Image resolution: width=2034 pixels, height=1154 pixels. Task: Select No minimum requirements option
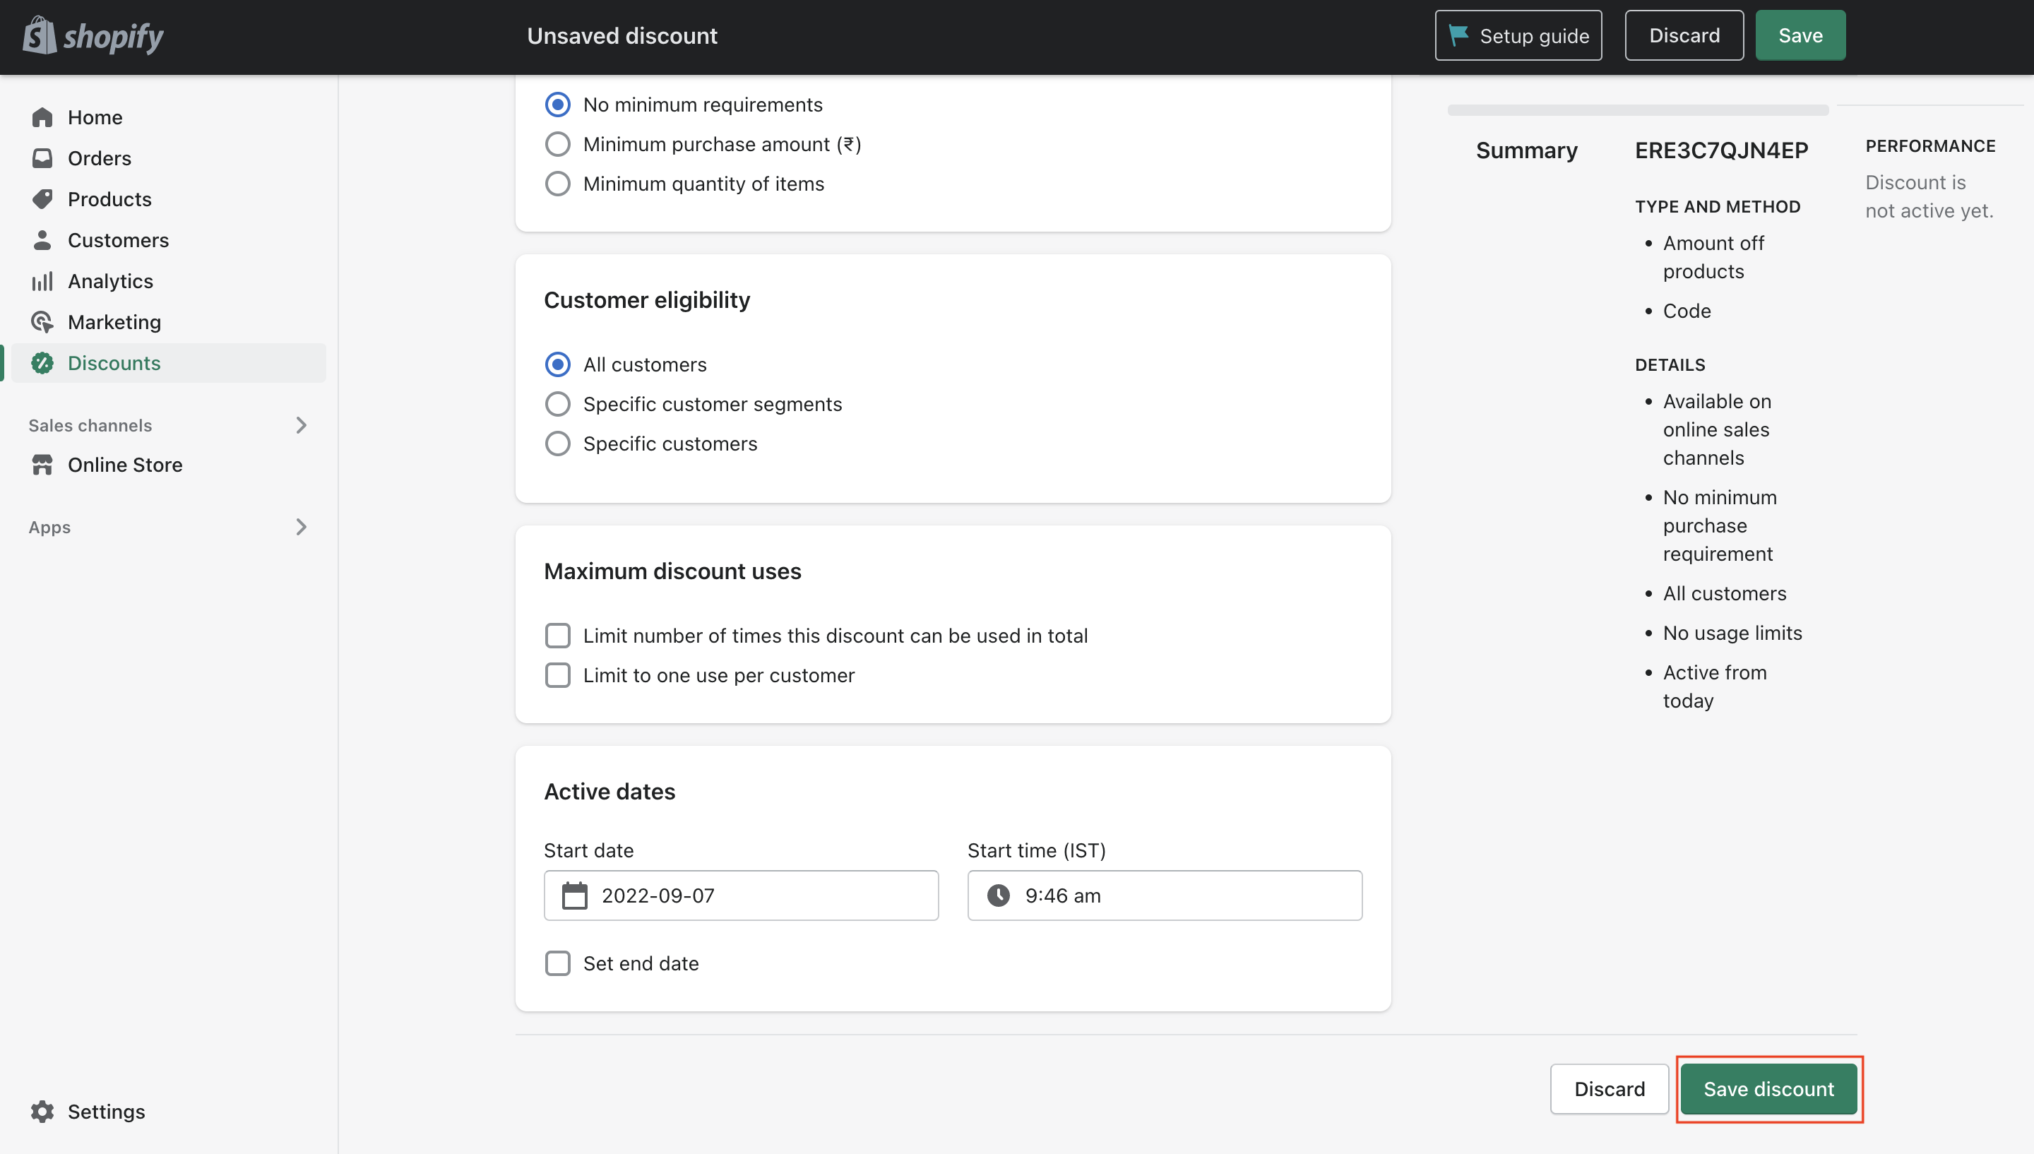click(558, 105)
